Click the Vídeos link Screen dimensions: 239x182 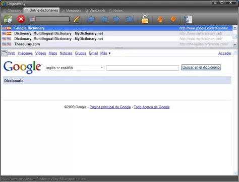pos(40,53)
